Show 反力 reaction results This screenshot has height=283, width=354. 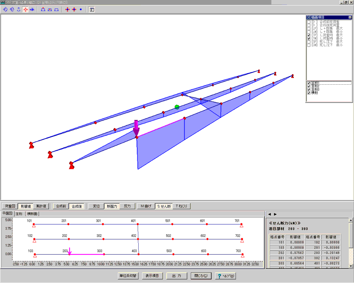coord(127,206)
